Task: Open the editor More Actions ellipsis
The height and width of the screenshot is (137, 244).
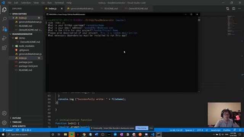Action: tap(239, 8)
